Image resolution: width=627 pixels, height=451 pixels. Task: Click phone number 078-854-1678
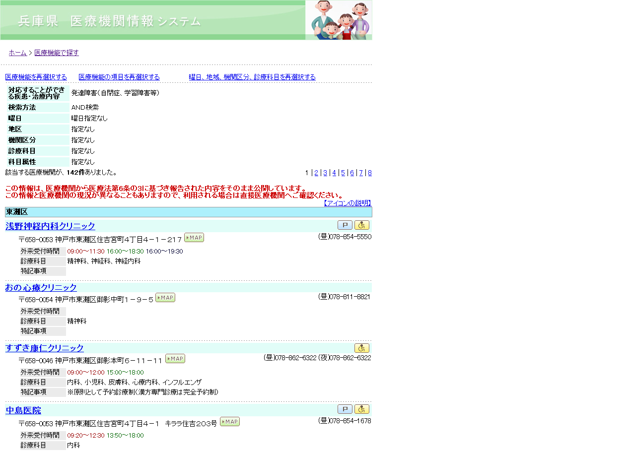point(350,421)
